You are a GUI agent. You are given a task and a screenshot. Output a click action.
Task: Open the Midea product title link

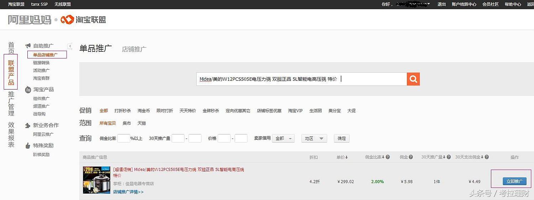[x=178, y=172]
